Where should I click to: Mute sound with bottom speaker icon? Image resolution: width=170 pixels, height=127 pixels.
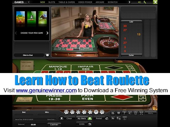pyautogui.click(x=130, y=113)
